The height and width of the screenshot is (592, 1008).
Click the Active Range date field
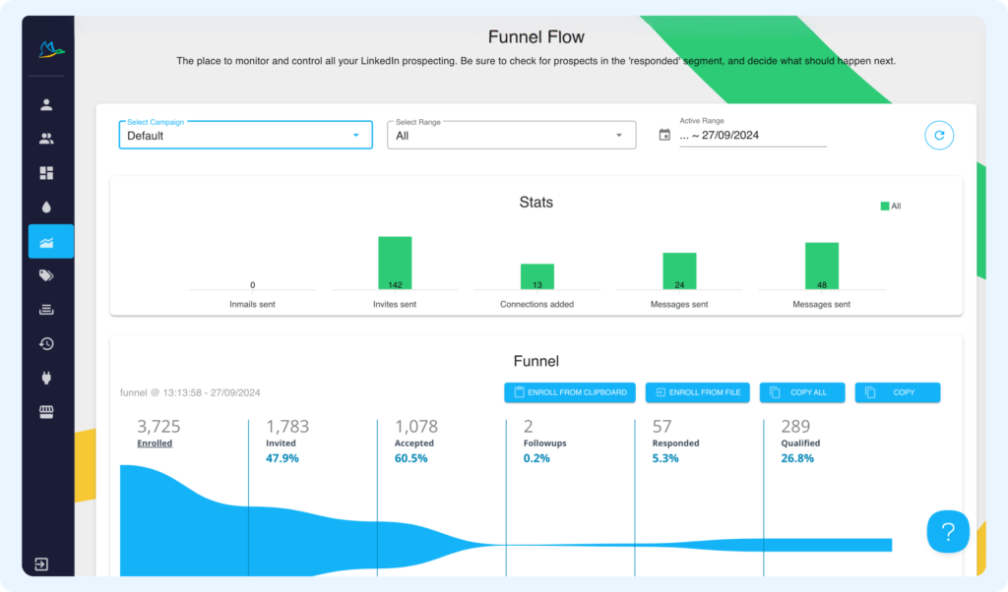(753, 136)
